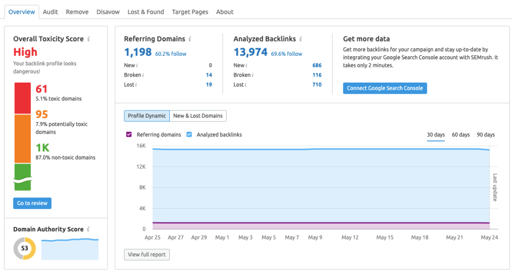This screenshot has height=274, width=512.
Task: Switch to the Overview tab
Action: coord(22,12)
